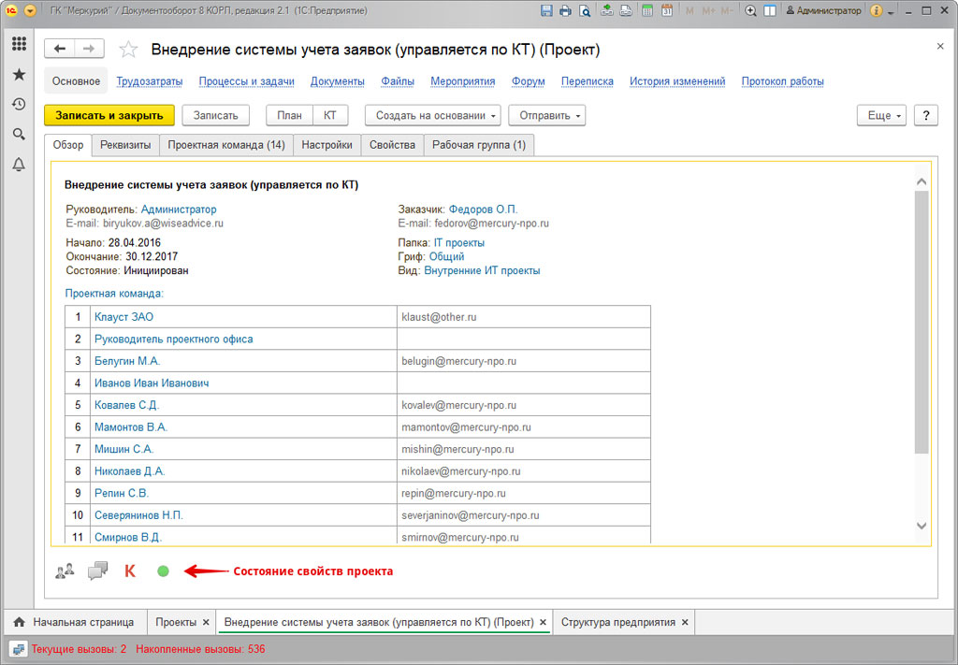Open the notifications bell in the left sidebar
The height and width of the screenshot is (665, 958).
click(x=18, y=165)
